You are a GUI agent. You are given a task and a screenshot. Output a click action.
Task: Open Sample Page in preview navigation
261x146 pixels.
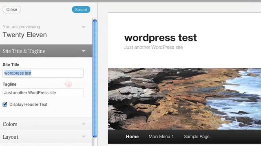click(x=197, y=137)
